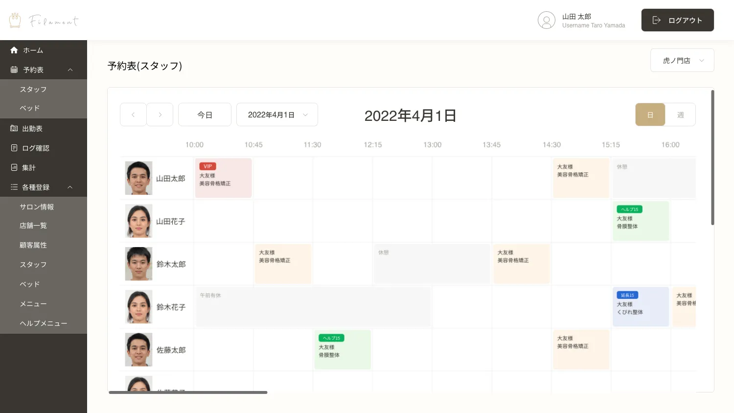Open the VIP appointment for 山田太郎

223,178
